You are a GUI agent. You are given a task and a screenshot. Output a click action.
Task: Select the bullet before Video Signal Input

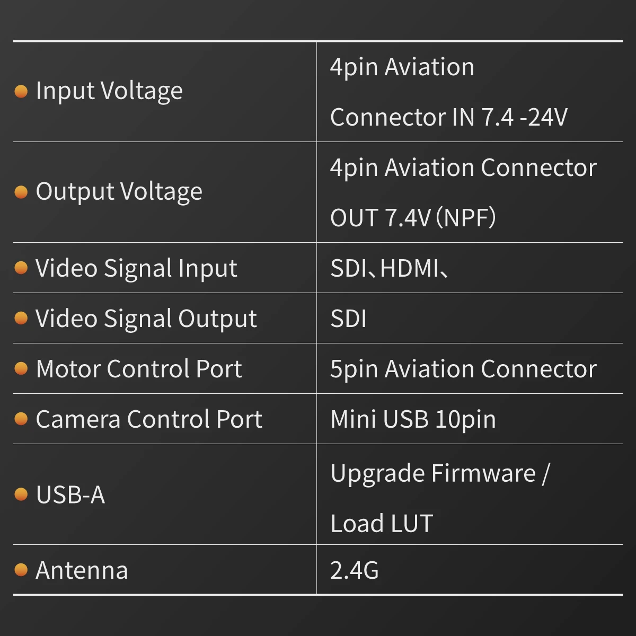click(21, 268)
